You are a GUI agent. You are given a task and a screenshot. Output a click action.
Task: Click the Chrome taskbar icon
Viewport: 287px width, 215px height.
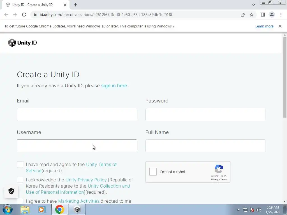(x=60, y=209)
